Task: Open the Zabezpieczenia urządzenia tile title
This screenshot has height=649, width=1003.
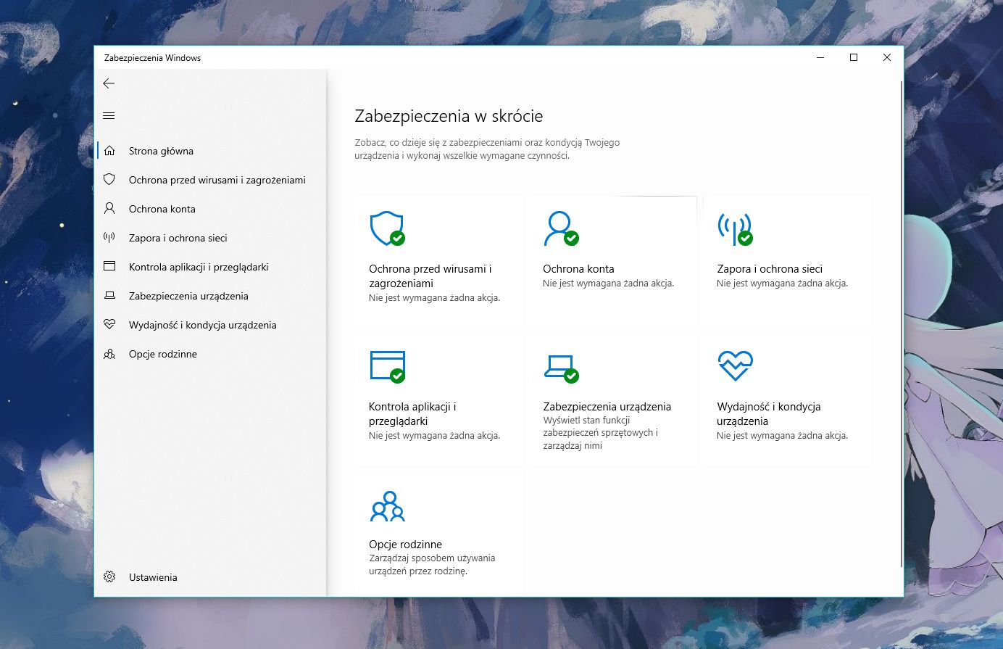Action: coord(607,406)
